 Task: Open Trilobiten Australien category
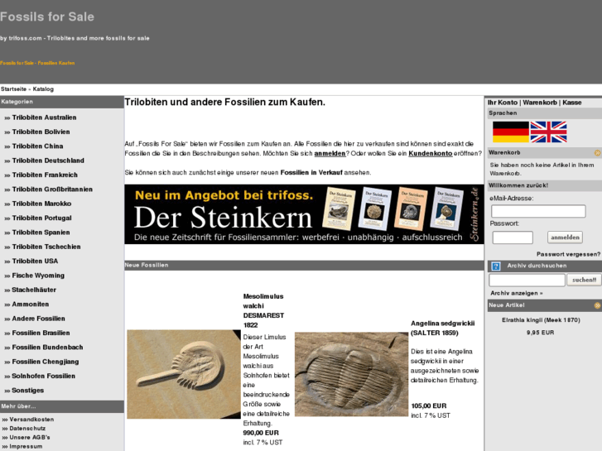(x=44, y=118)
